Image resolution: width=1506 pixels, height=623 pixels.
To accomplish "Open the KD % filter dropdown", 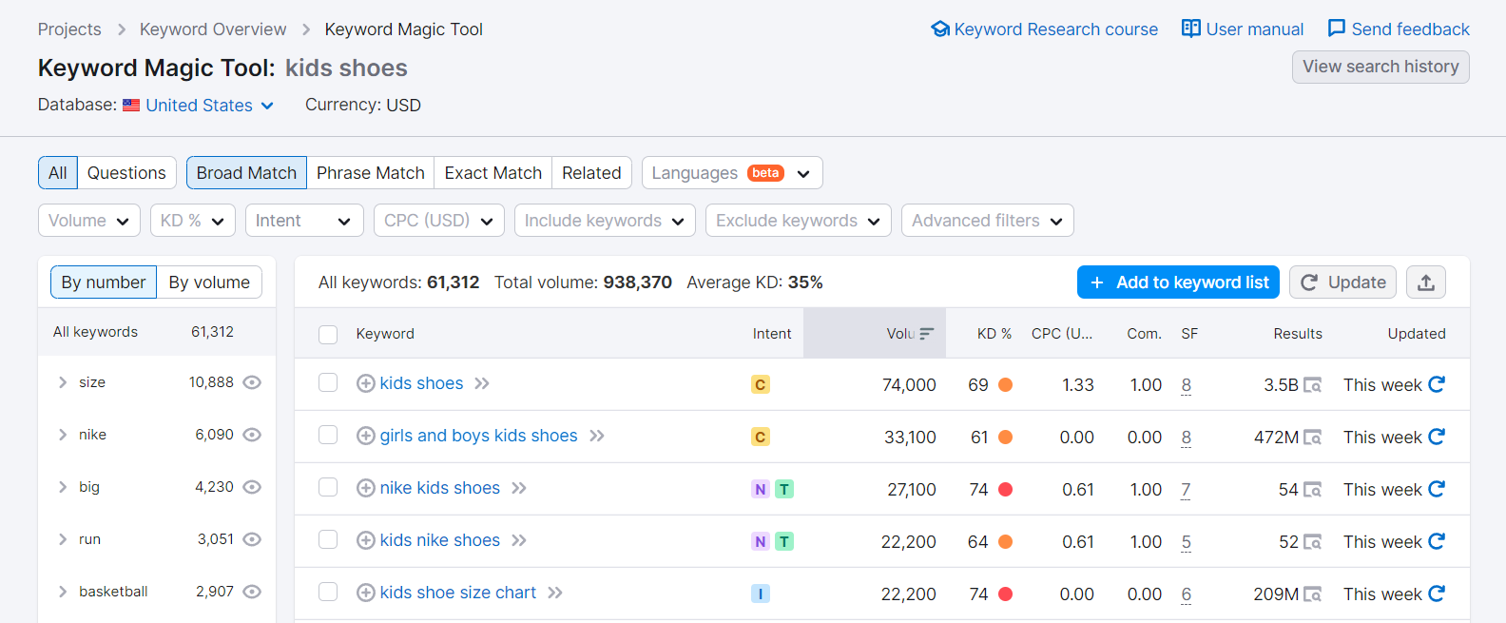I will click(x=193, y=221).
